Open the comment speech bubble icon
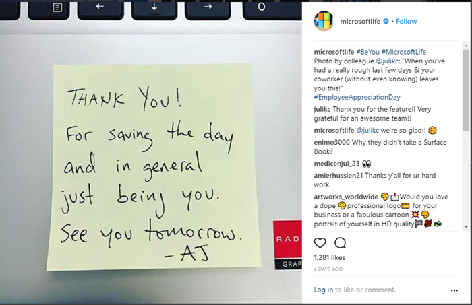This screenshot has height=305, width=472. coord(340,243)
